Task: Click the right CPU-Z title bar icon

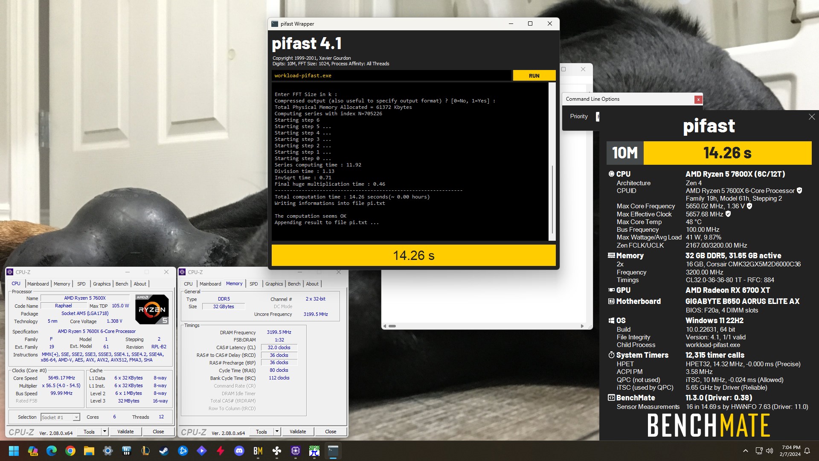Action: click(183, 272)
